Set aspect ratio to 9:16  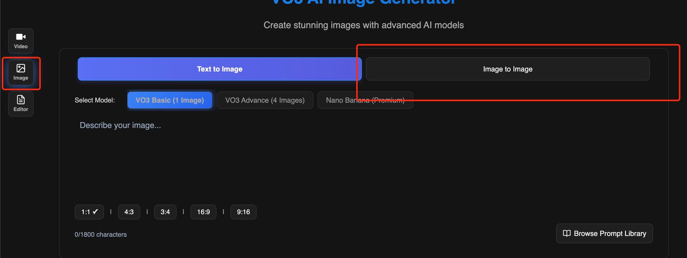[243, 212]
